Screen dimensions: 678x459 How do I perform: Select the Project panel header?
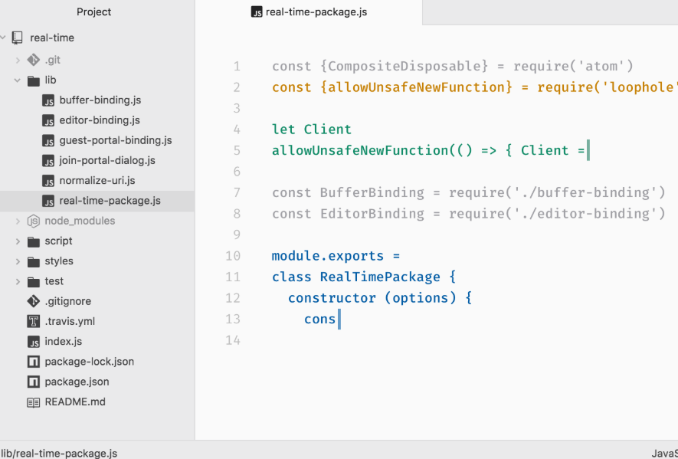(x=94, y=12)
